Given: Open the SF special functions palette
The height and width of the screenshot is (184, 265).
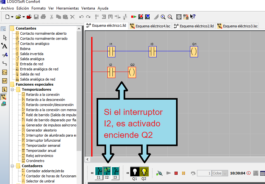Looking at the screenshot, I should 4,82.
